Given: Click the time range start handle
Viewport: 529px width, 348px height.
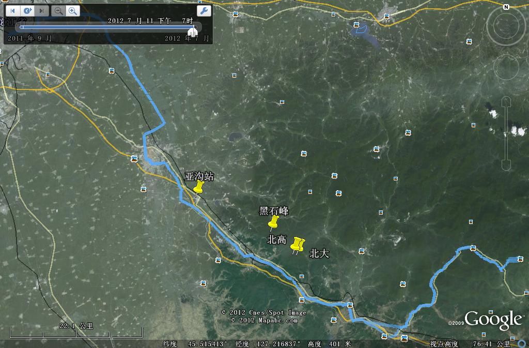Looking at the screenshot, I should click(x=21, y=27).
